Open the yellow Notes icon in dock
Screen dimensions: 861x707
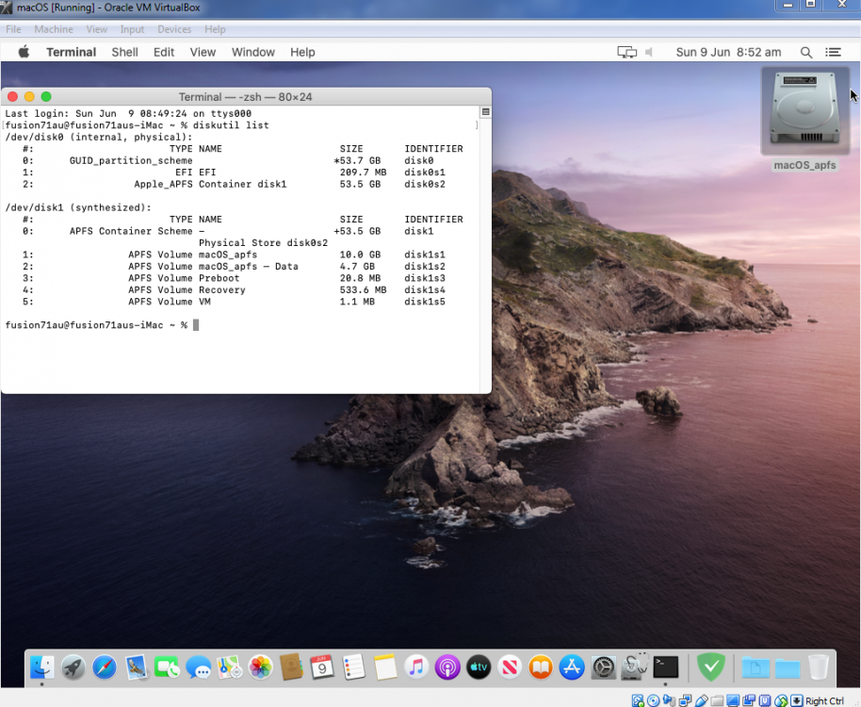click(x=385, y=667)
